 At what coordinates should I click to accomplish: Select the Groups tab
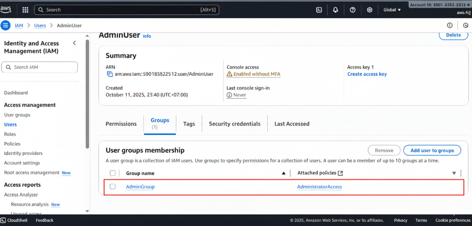coord(160,124)
